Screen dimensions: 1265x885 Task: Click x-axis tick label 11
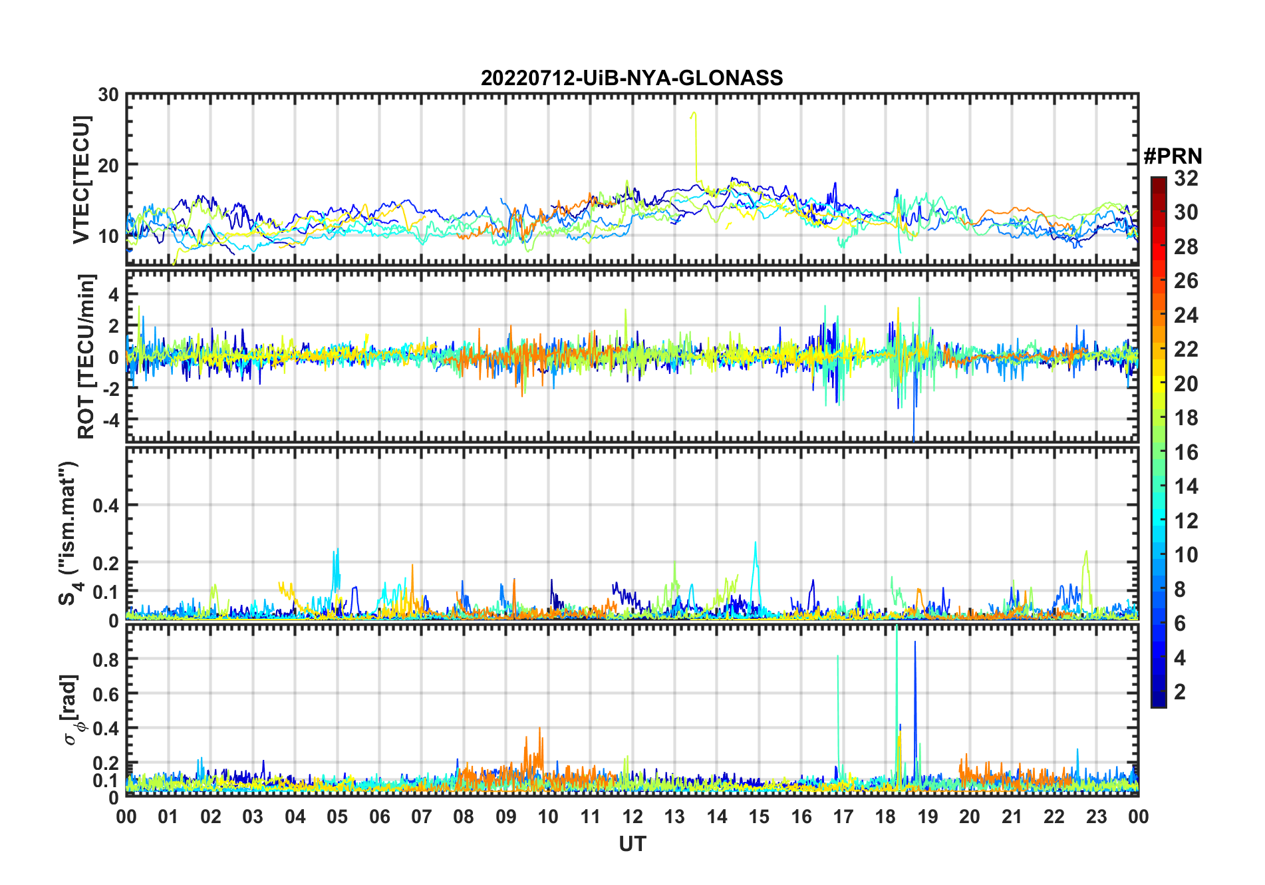[x=591, y=816]
